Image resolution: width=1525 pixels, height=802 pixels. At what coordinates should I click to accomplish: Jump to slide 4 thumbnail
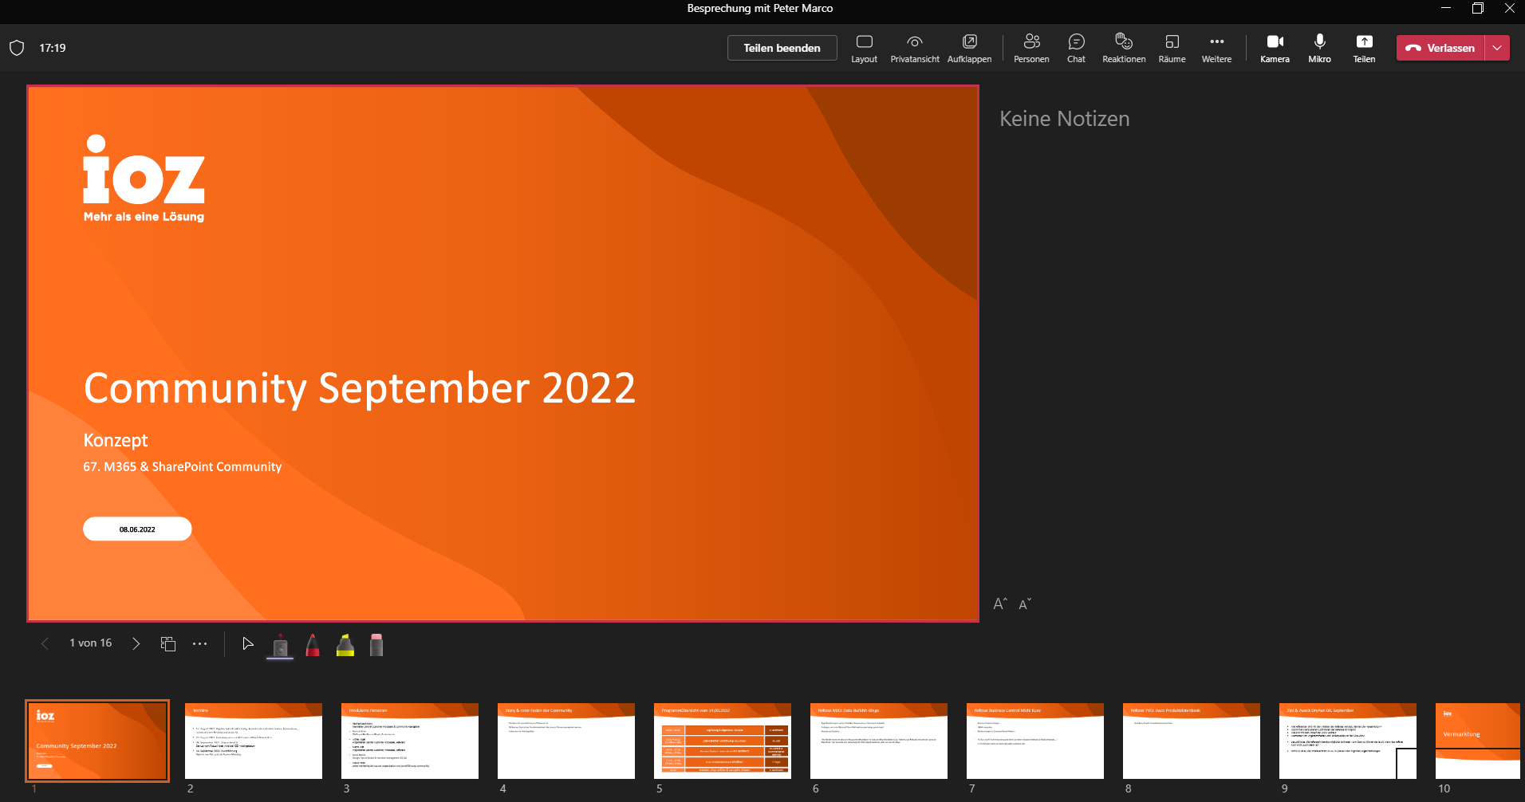tap(566, 741)
